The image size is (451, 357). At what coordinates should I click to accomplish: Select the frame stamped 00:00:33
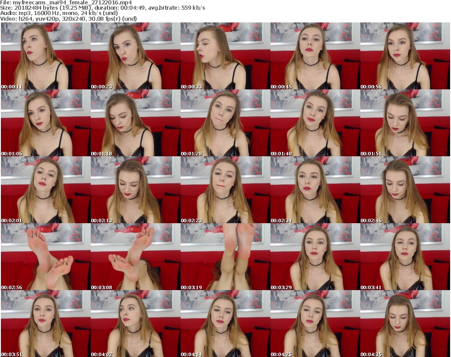pyautogui.click(x=225, y=56)
